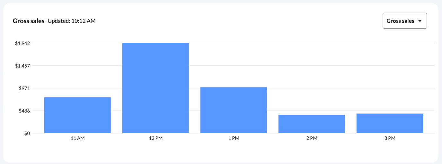The height and width of the screenshot is (164, 442).
Task: Click the 12 PM axis label
Action: [155, 139]
